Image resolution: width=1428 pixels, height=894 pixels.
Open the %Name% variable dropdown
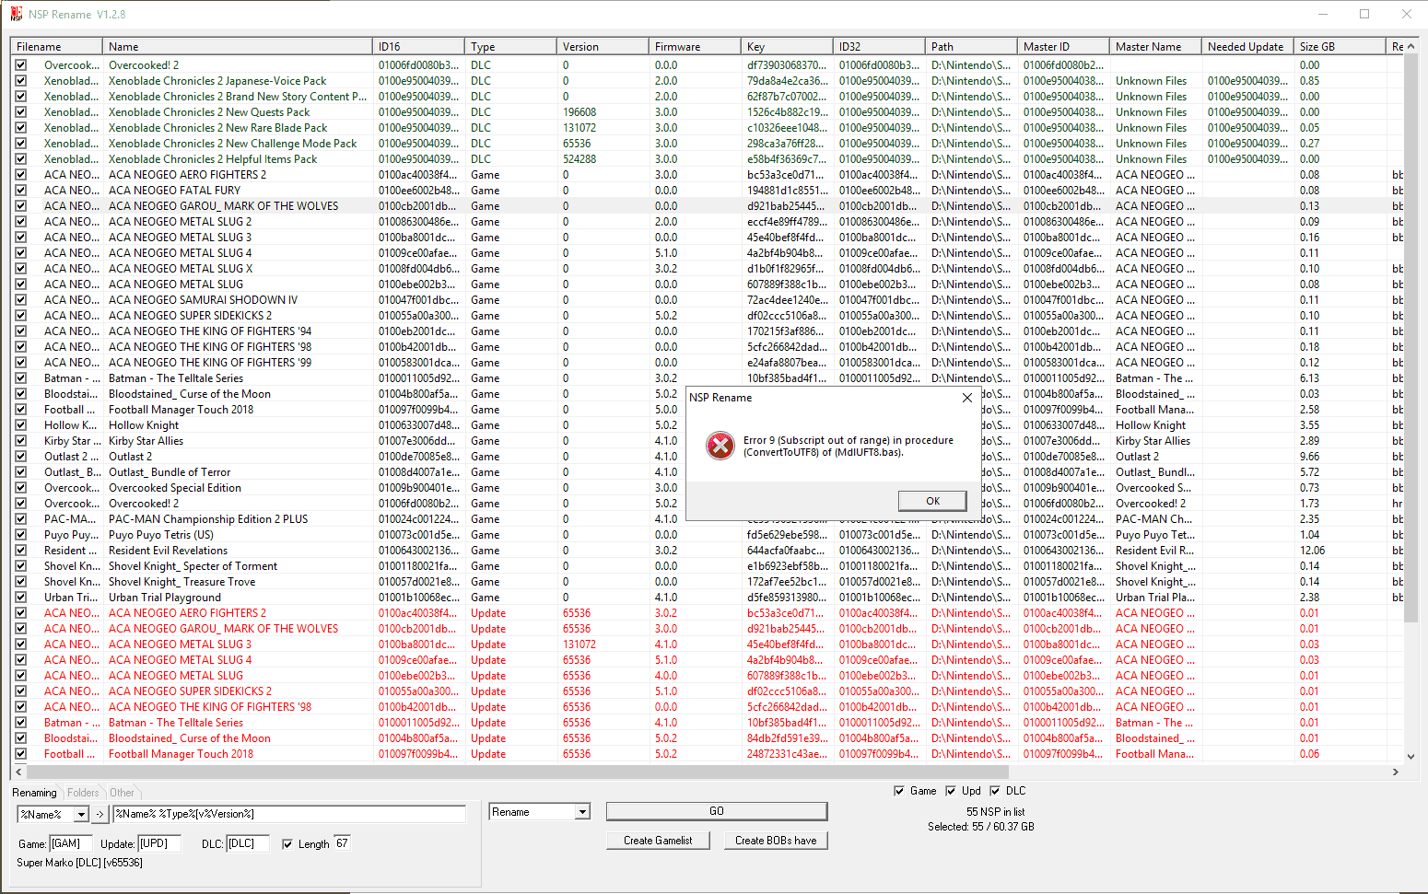81,814
